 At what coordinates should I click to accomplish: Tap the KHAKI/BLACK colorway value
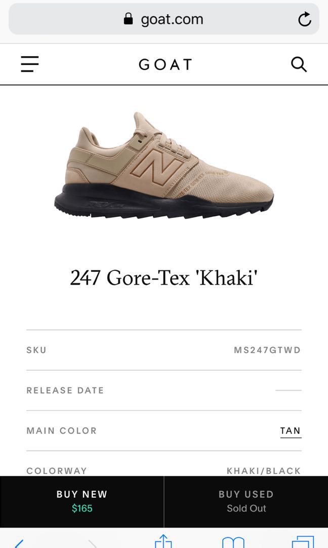click(x=263, y=470)
